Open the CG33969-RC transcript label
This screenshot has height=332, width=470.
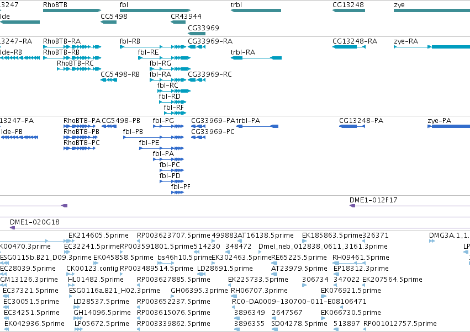209,74
